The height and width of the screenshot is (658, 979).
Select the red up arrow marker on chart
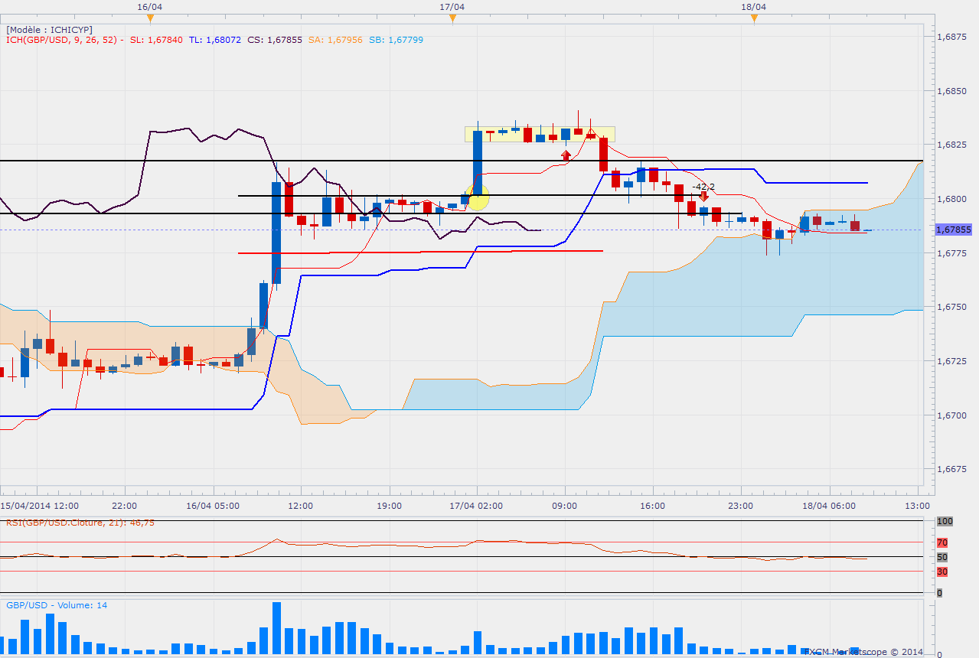coord(566,155)
